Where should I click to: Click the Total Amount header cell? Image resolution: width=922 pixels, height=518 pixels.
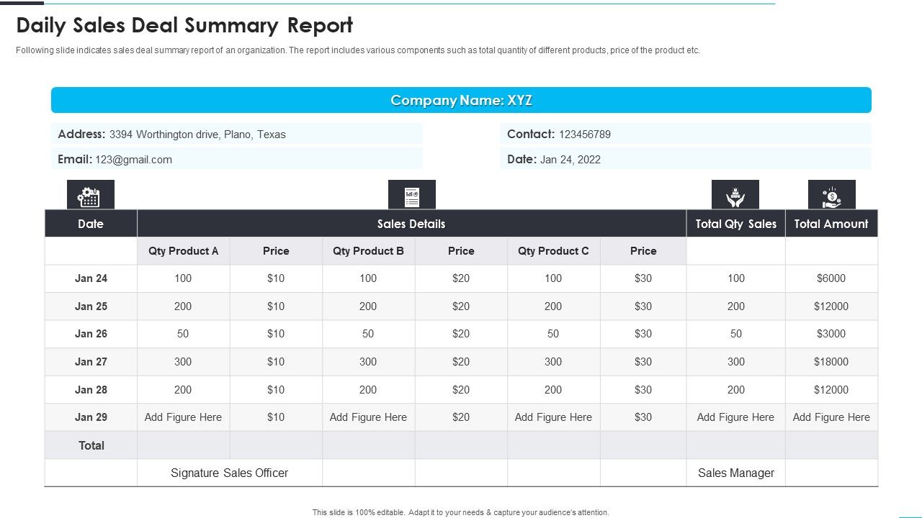pyautogui.click(x=831, y=224)
